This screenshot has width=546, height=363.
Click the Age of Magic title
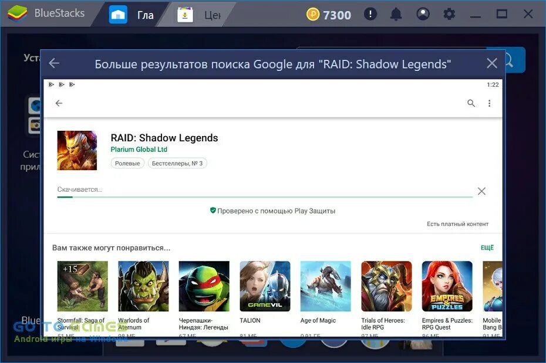(318, 320)
